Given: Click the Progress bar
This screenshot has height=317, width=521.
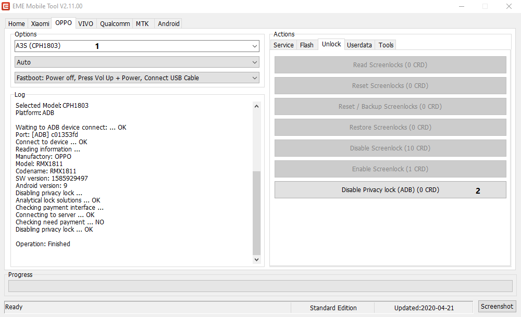Looking at the screenshot, I should coord(260,286).
